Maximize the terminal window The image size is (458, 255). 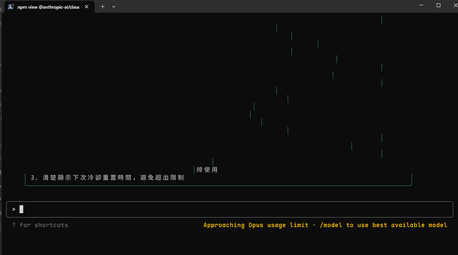point(439,5)
